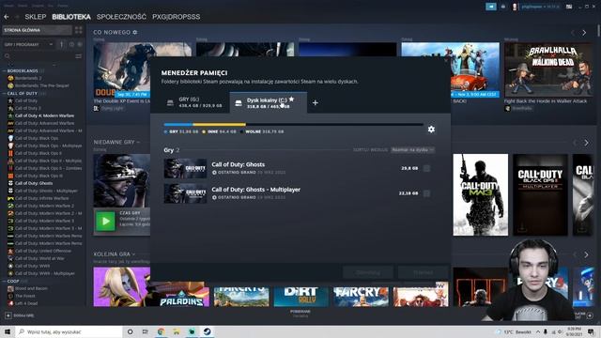Go back with the arrow in Steam header

tap(7, 17)
